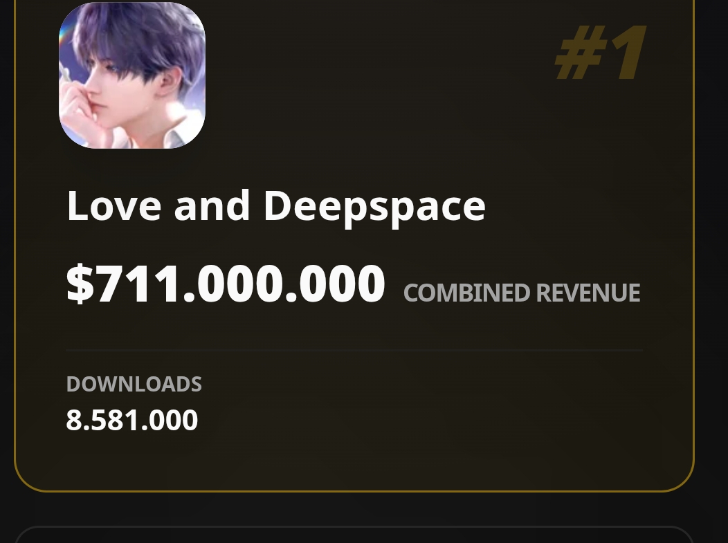The height and width of the screenshot is (543, 728).
Task: Select the #1 rank badge
Action: pos(601,53)
